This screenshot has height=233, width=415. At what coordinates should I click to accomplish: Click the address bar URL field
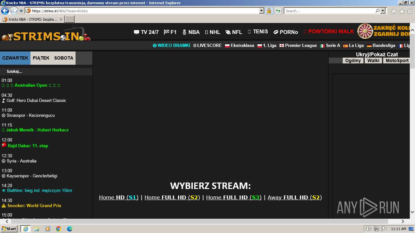142,11
